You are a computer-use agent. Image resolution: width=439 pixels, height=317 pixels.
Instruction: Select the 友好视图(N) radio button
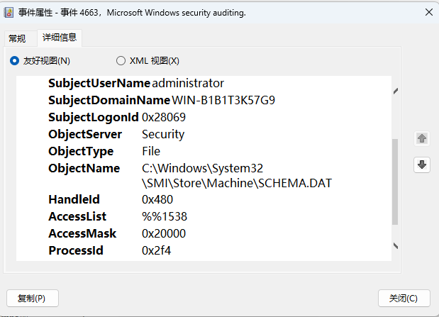coord(14,61)
